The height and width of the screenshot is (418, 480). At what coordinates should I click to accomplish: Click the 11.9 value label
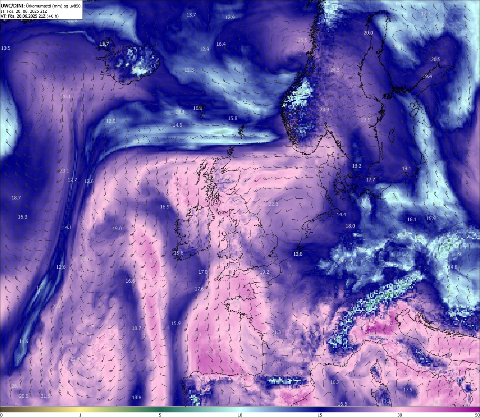[24, 341]
